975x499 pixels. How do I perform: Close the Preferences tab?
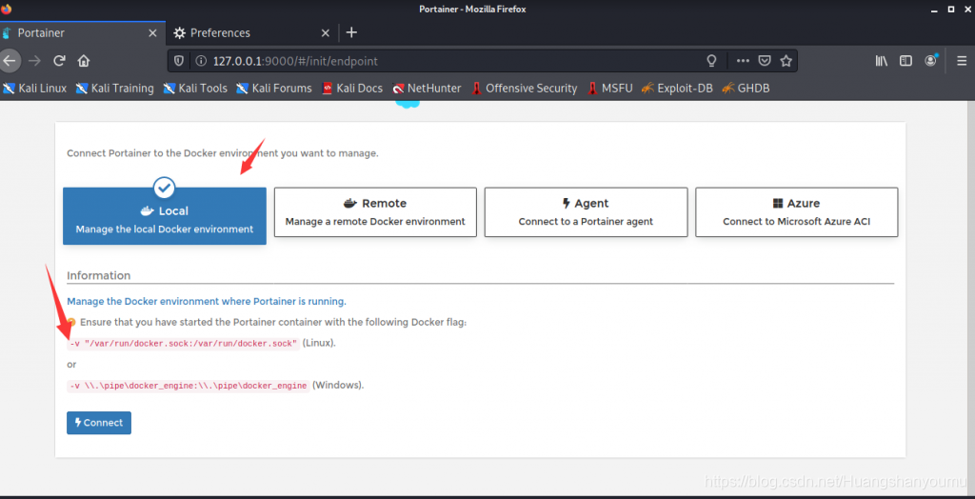click(x=326, y=33)
